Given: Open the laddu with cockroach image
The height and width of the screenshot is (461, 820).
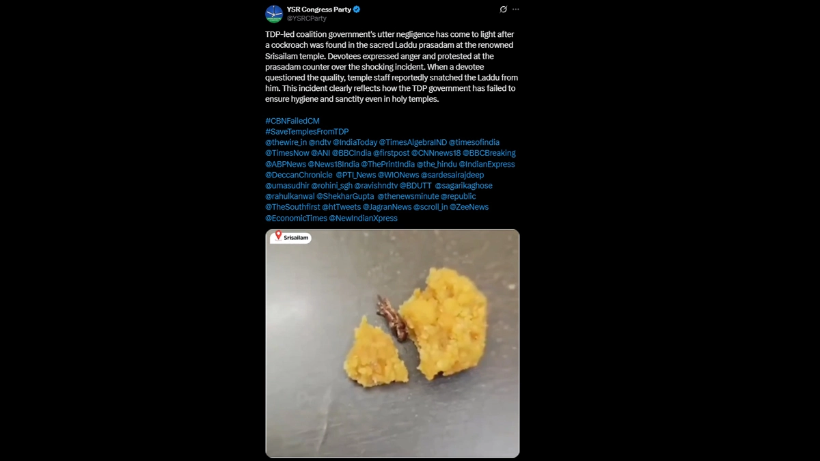Looking at the screenshot, I should click(x=392, y=343).
